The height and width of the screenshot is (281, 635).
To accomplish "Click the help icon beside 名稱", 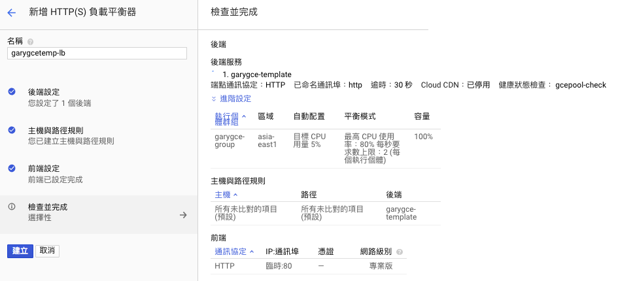I will click(31, 41).
